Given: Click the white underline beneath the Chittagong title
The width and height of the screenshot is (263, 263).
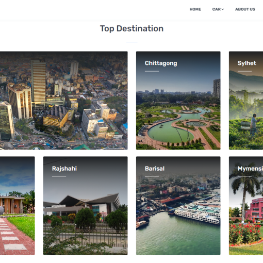Looking at the screenshot, I should point(152,71).
